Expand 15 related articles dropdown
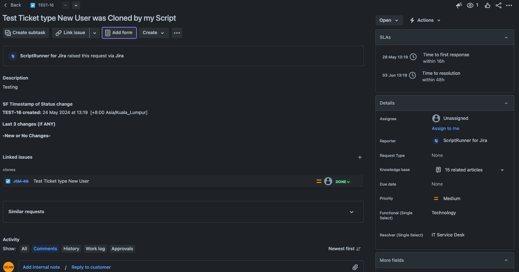Screen dimensions: 519x272 click(502, 170)
